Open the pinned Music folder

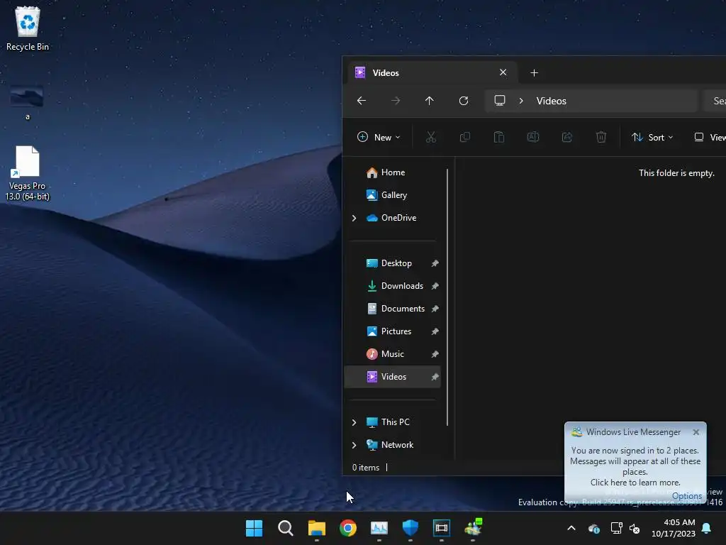[393, 354]
